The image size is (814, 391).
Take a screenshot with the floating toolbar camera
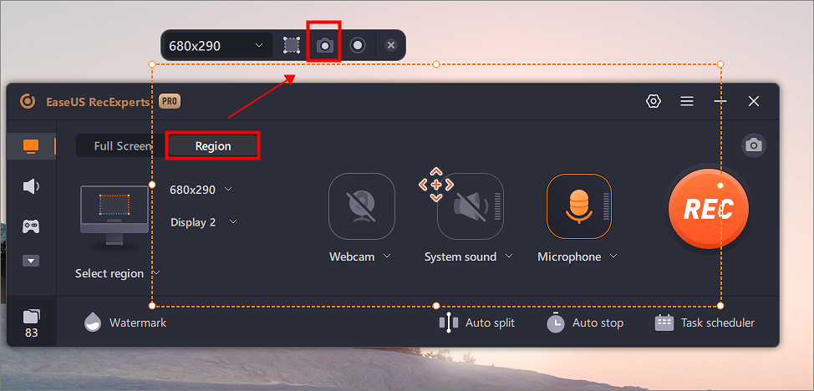click(x=324, y=45)
